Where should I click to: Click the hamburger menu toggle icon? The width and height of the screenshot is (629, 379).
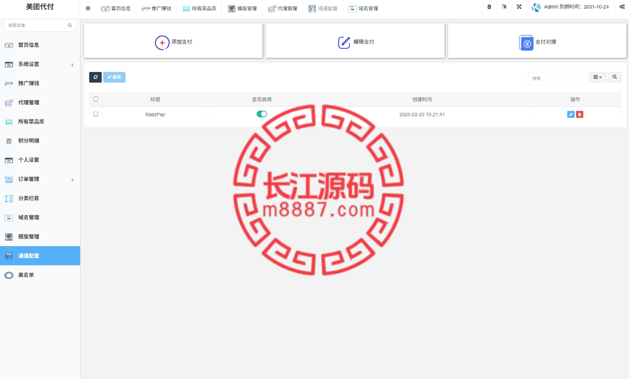click(88, 8)
